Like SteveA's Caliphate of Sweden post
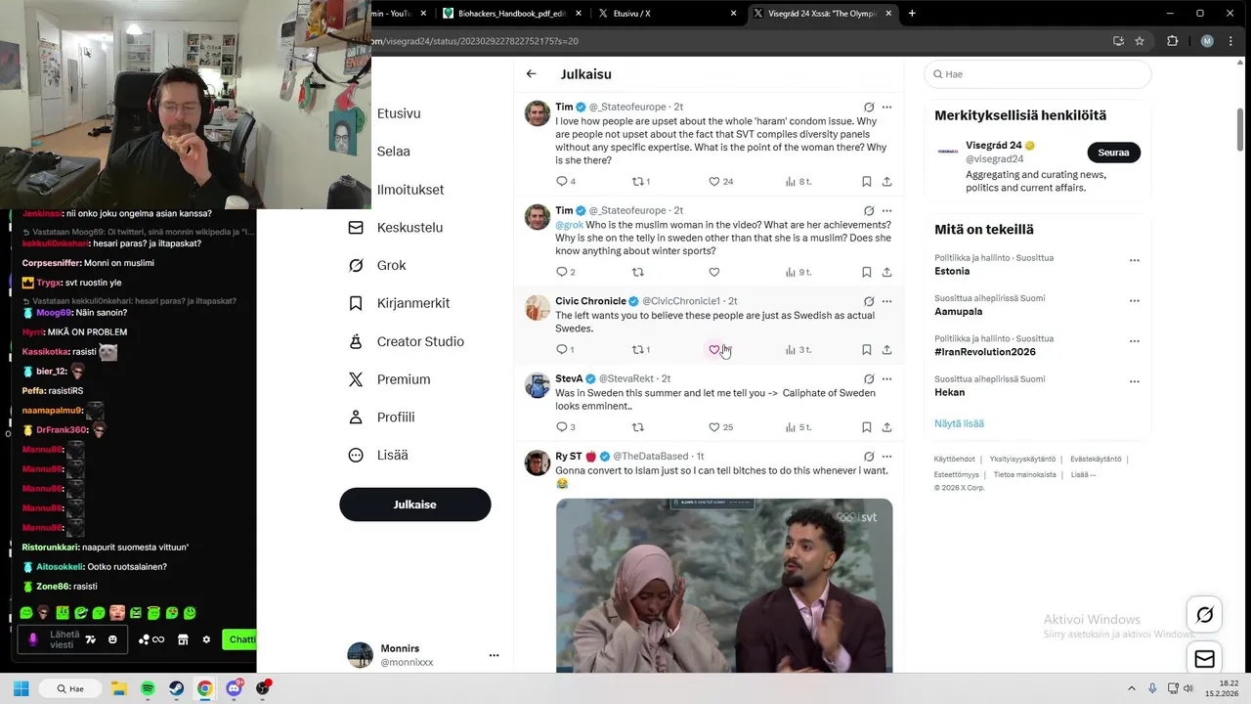This screenshot has width=1251, height=704. [x=720, y=427]
